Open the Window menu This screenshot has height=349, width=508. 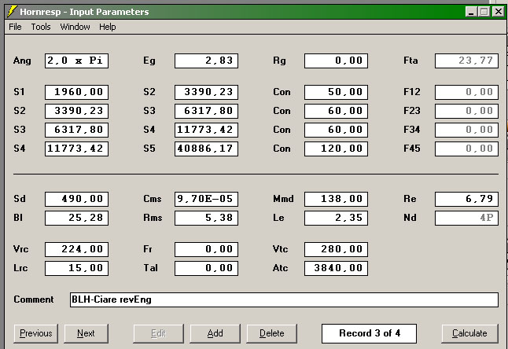coord(75,27)
